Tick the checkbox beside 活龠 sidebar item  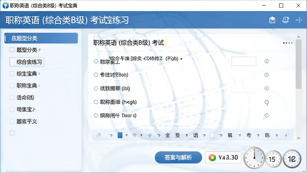coord(12,97)
